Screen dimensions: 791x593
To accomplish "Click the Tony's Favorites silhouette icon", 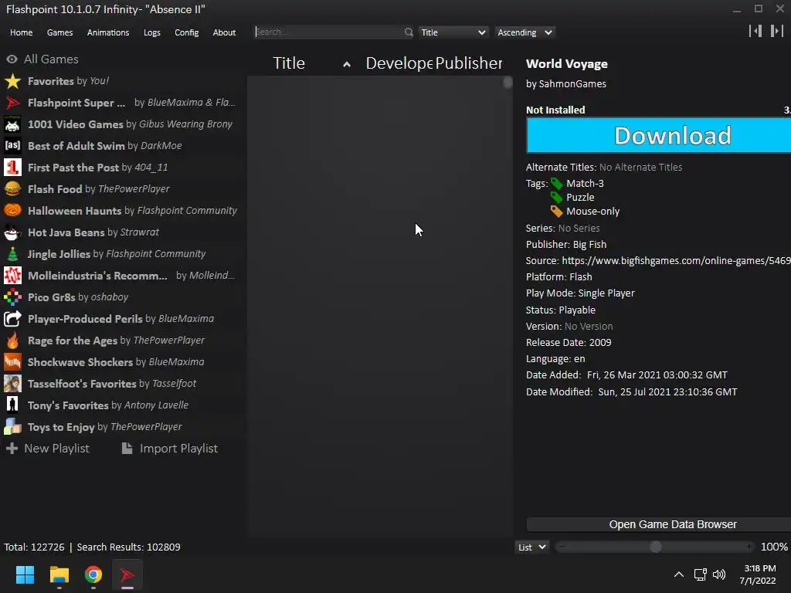I will (x=12, y=405).
